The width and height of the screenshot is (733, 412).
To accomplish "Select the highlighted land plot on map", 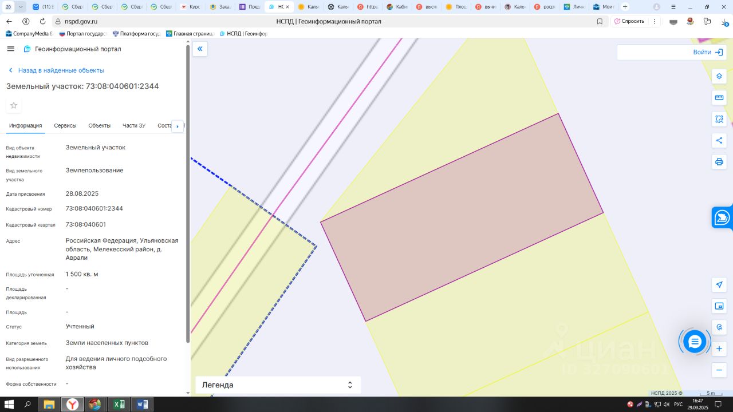I will point(462,217).
